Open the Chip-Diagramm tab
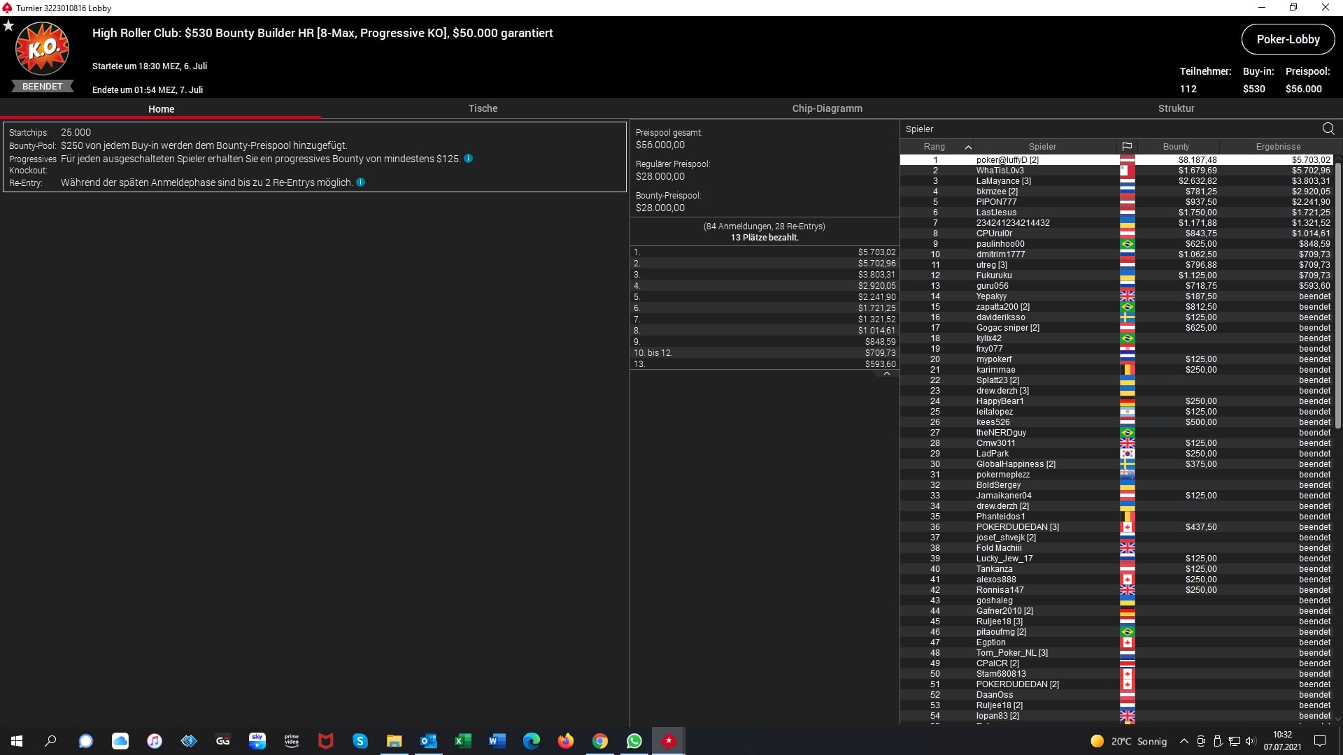The width and height of the screenshot is (1343, 755). [x=827, y=108]
